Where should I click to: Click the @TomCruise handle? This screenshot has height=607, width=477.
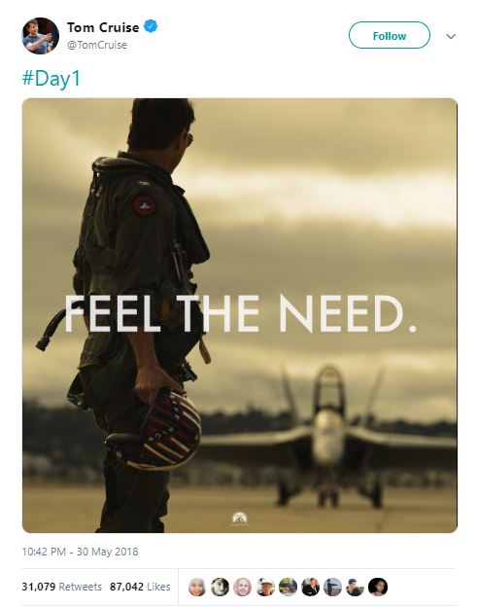coord(97,45)
